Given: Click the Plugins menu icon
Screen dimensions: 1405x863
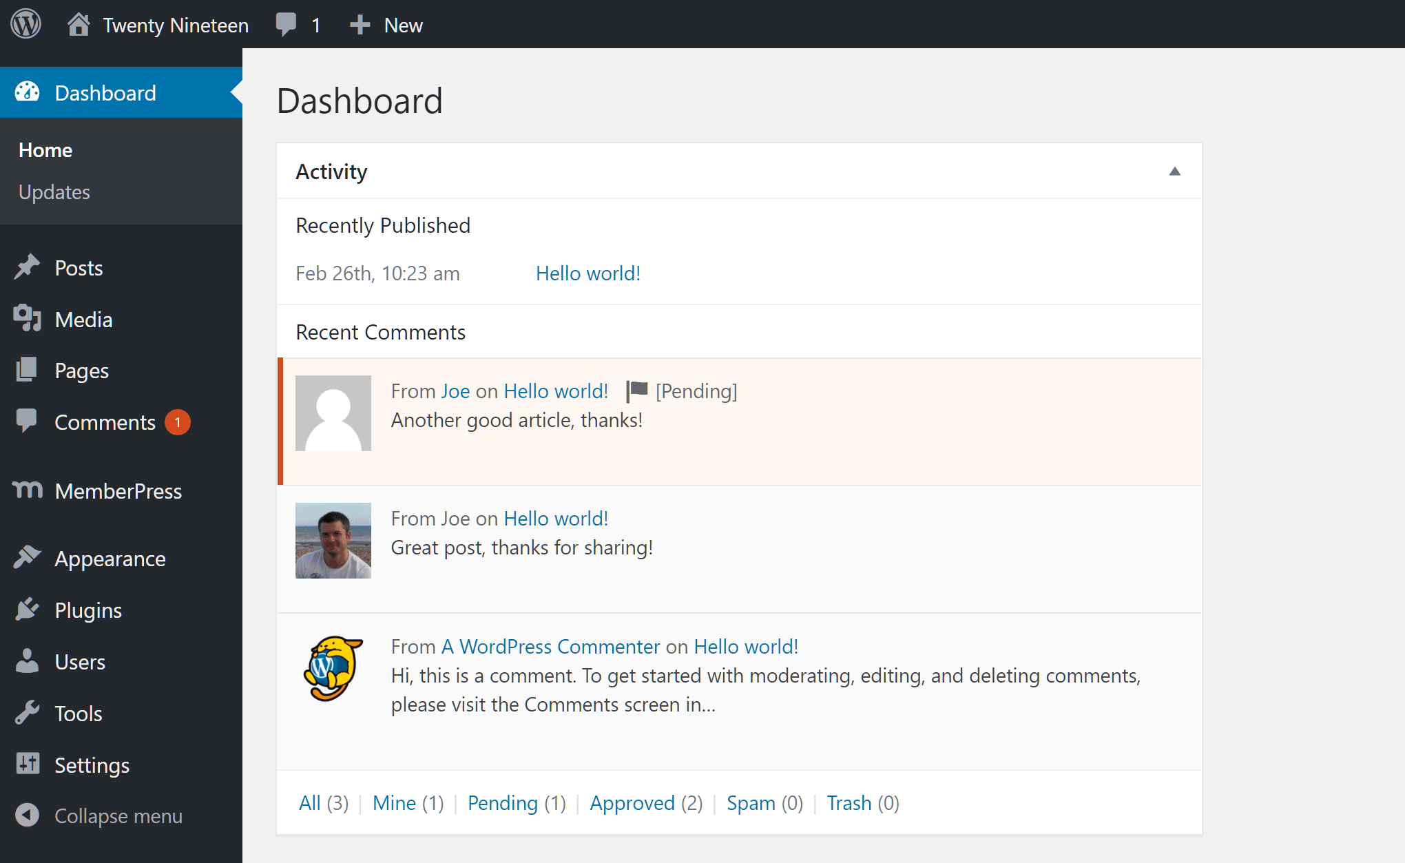Looking at the screenshot, I should (27, 609).
